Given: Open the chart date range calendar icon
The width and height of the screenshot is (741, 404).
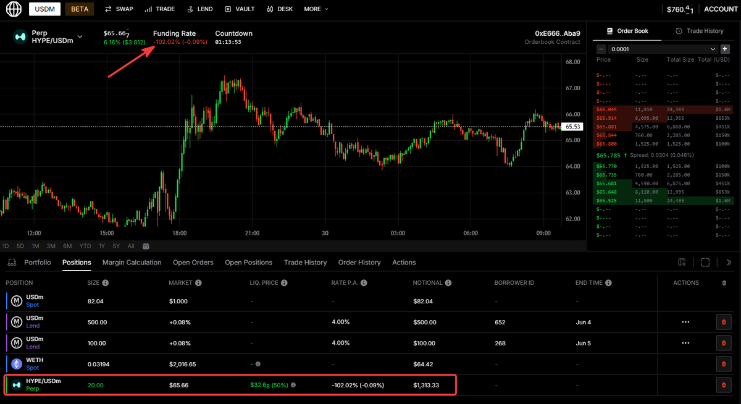Looking at the screenshot, I should tap(146, 246).
